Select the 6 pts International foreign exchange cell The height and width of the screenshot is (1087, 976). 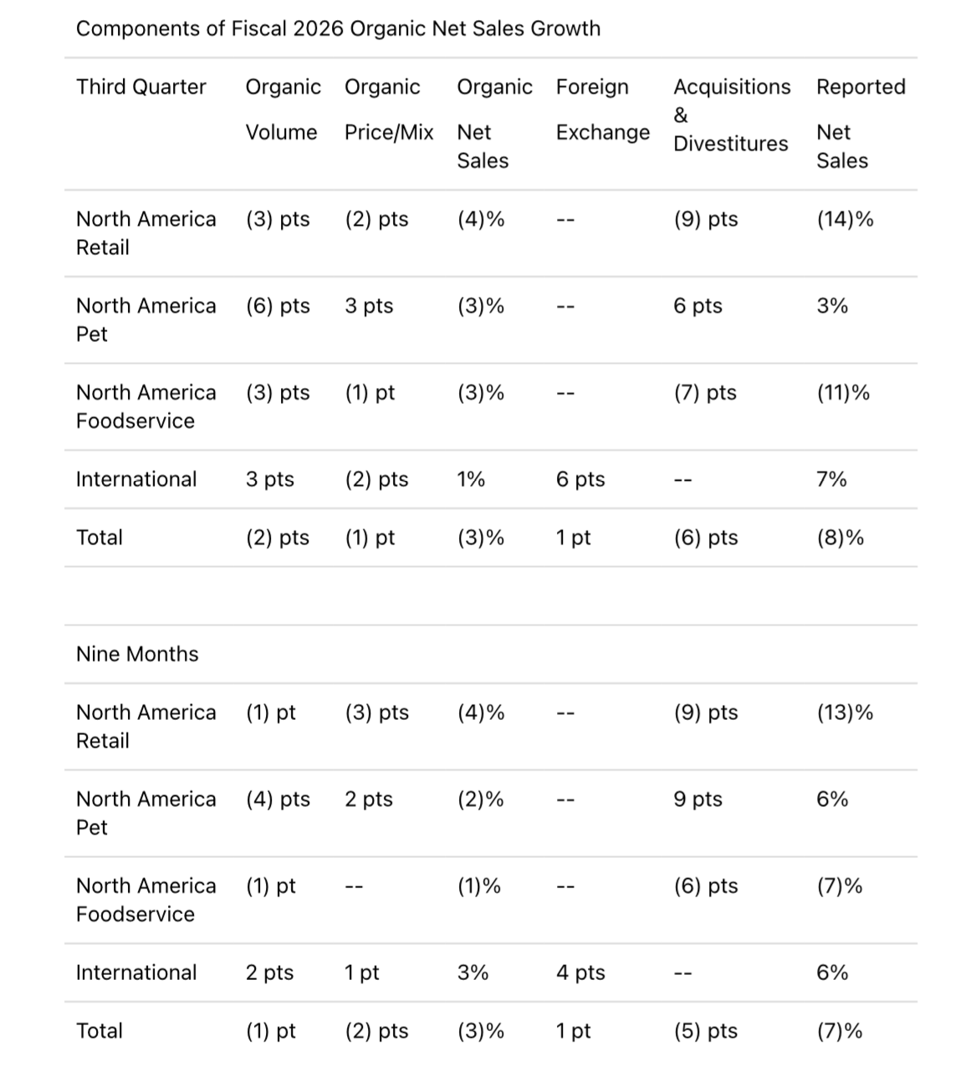point(580,479)
